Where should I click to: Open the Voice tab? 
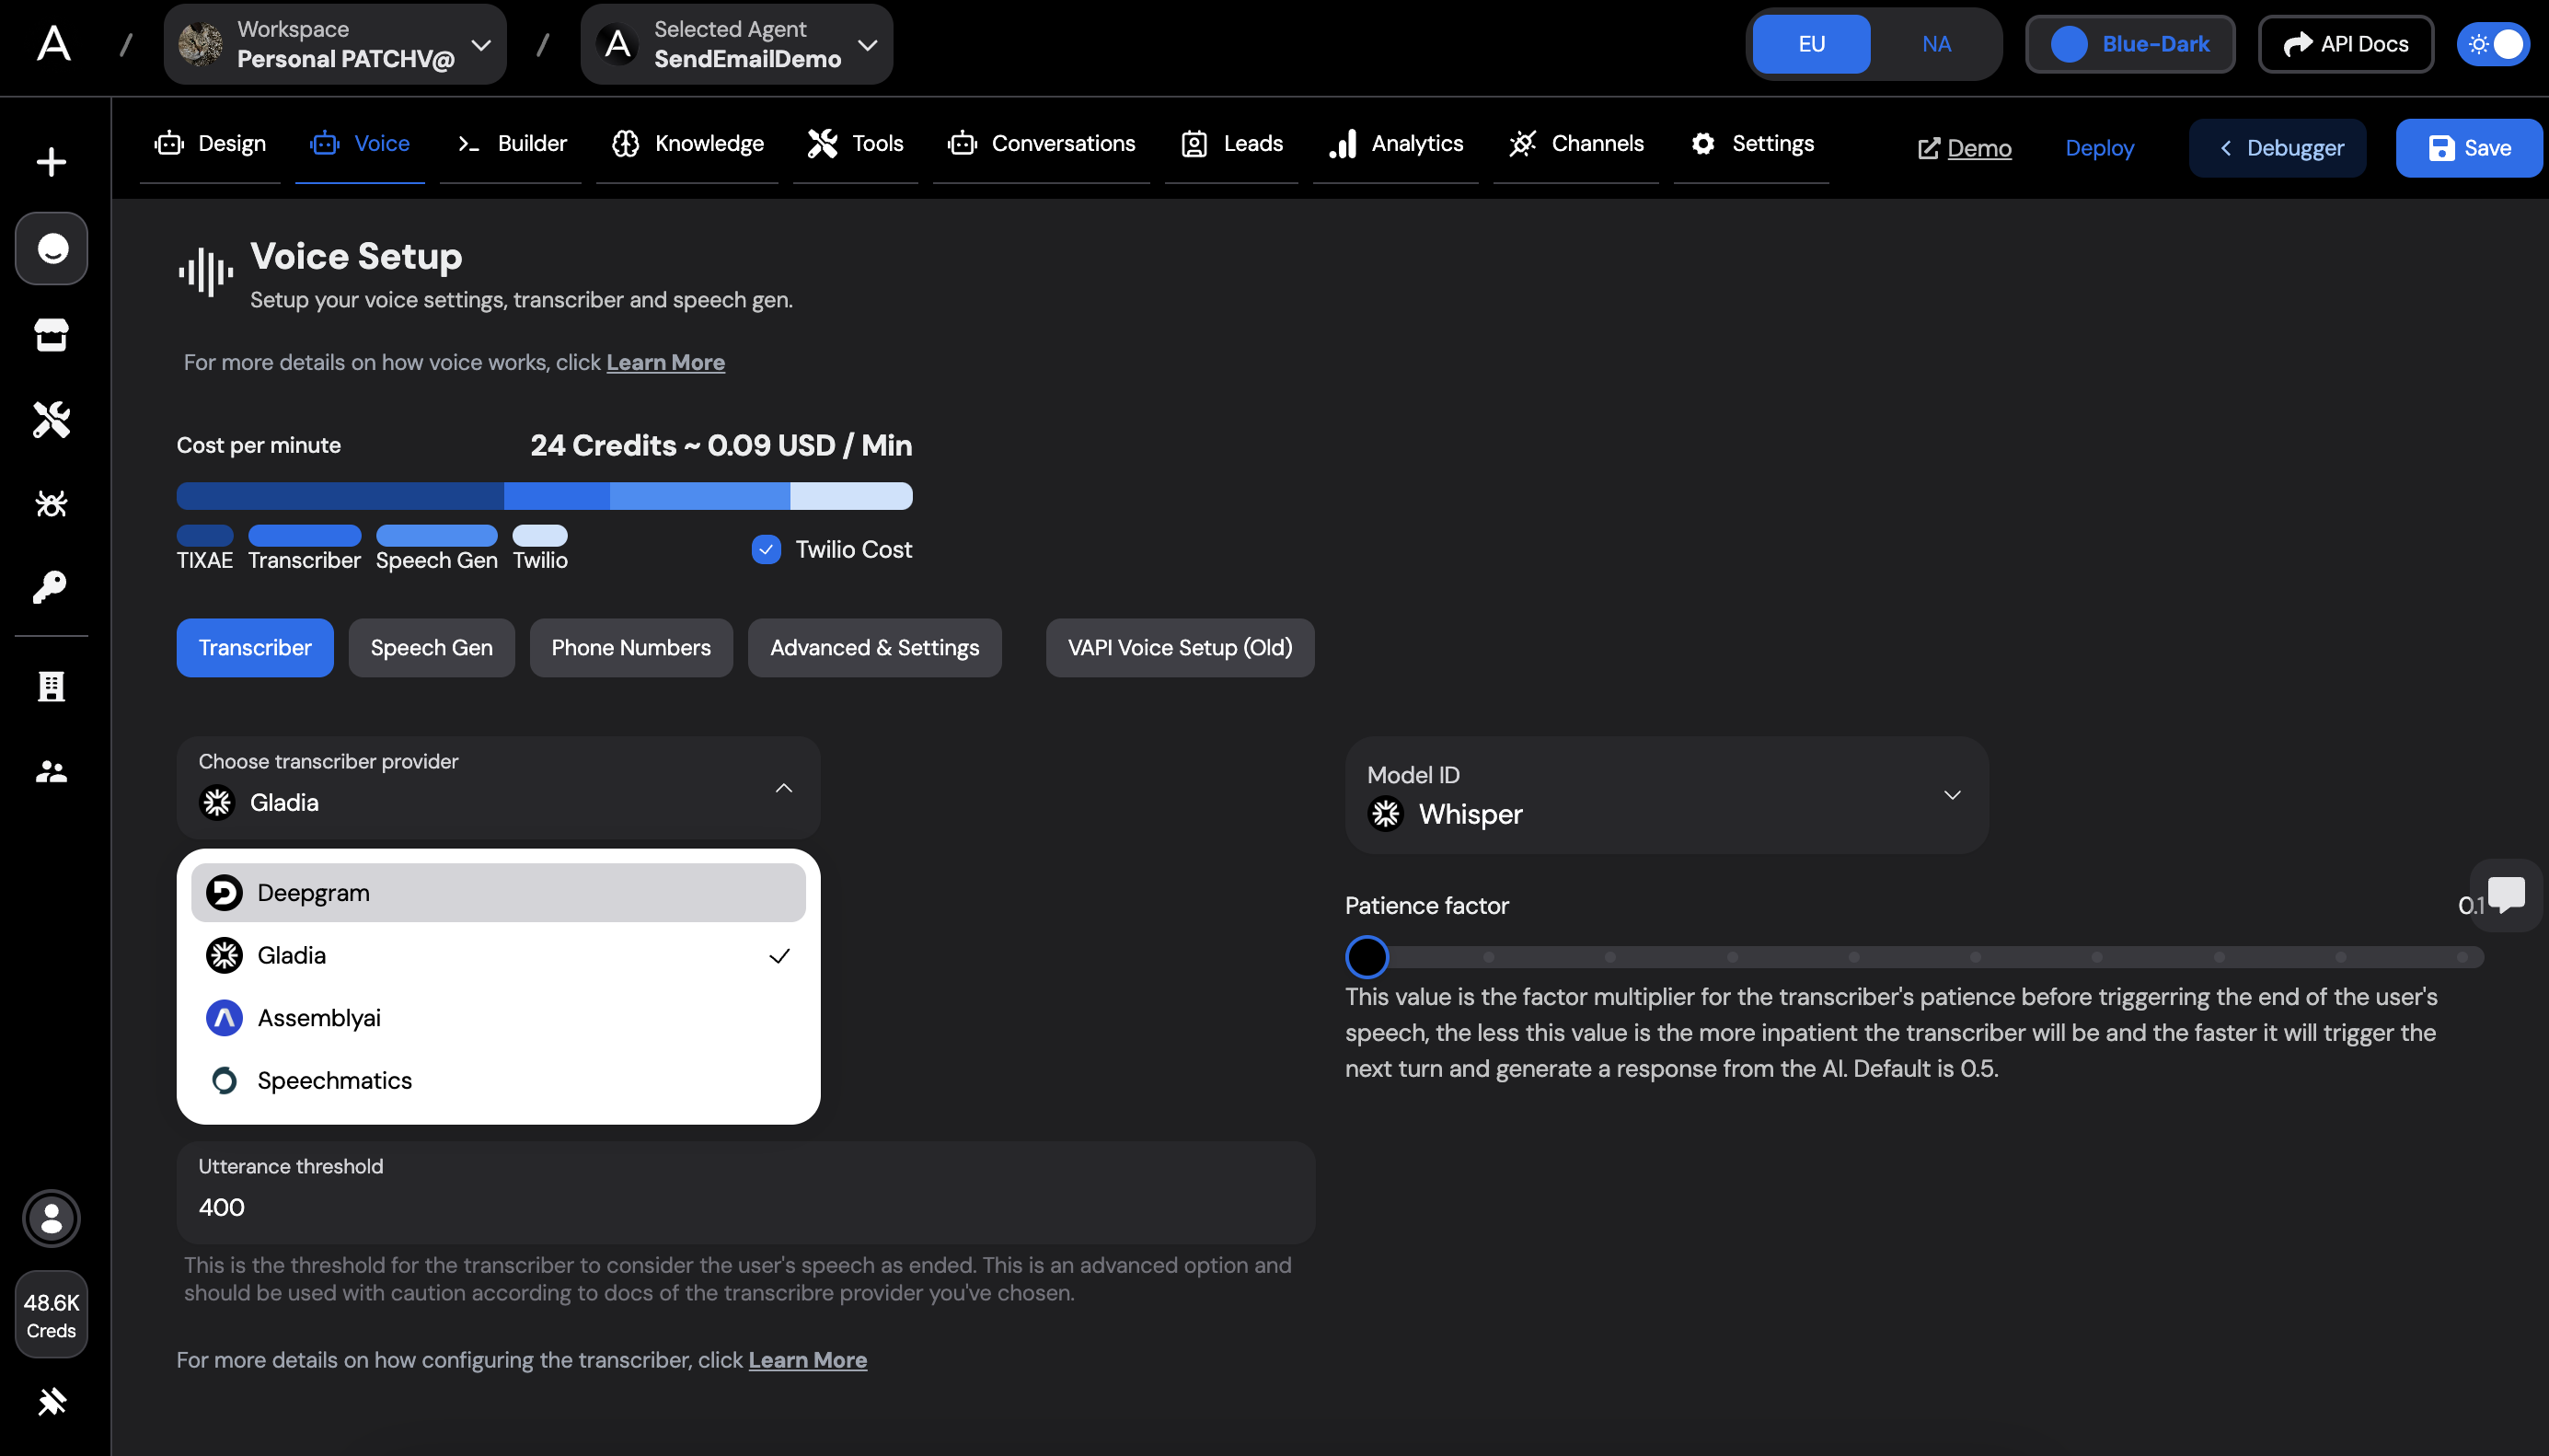[382, 144]
